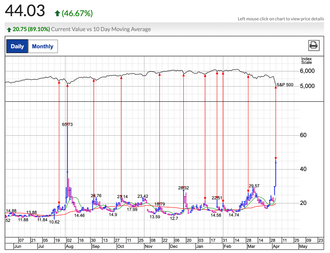Click the Index Scale heading
This screenshot has width=330, height=253.
[x=306, y=61]
